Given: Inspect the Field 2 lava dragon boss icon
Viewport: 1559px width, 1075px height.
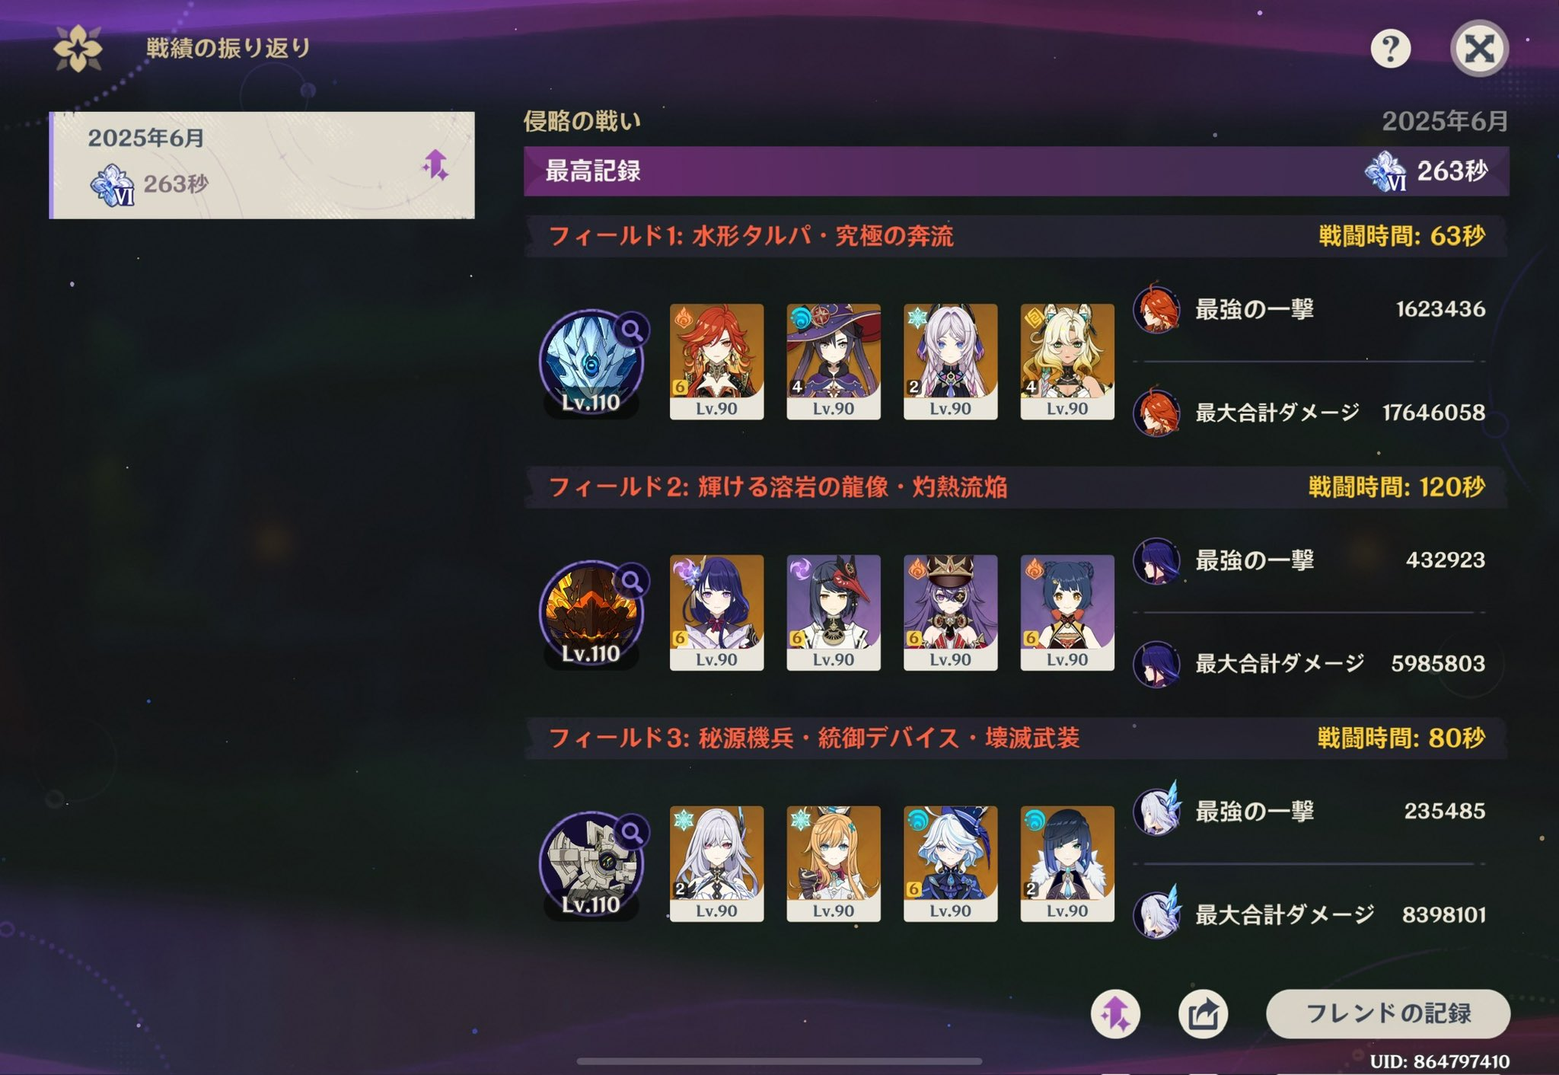Looking at the screenshot, I should click(x=591, y=614).
